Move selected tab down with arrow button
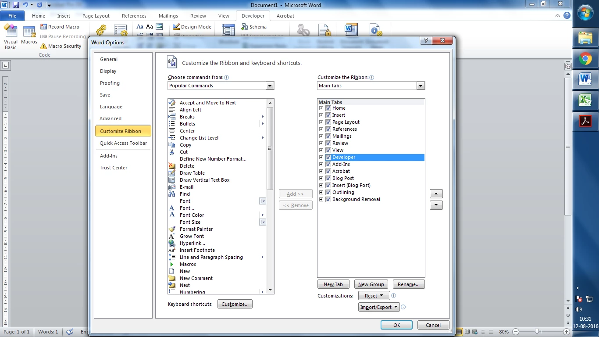 436,205
